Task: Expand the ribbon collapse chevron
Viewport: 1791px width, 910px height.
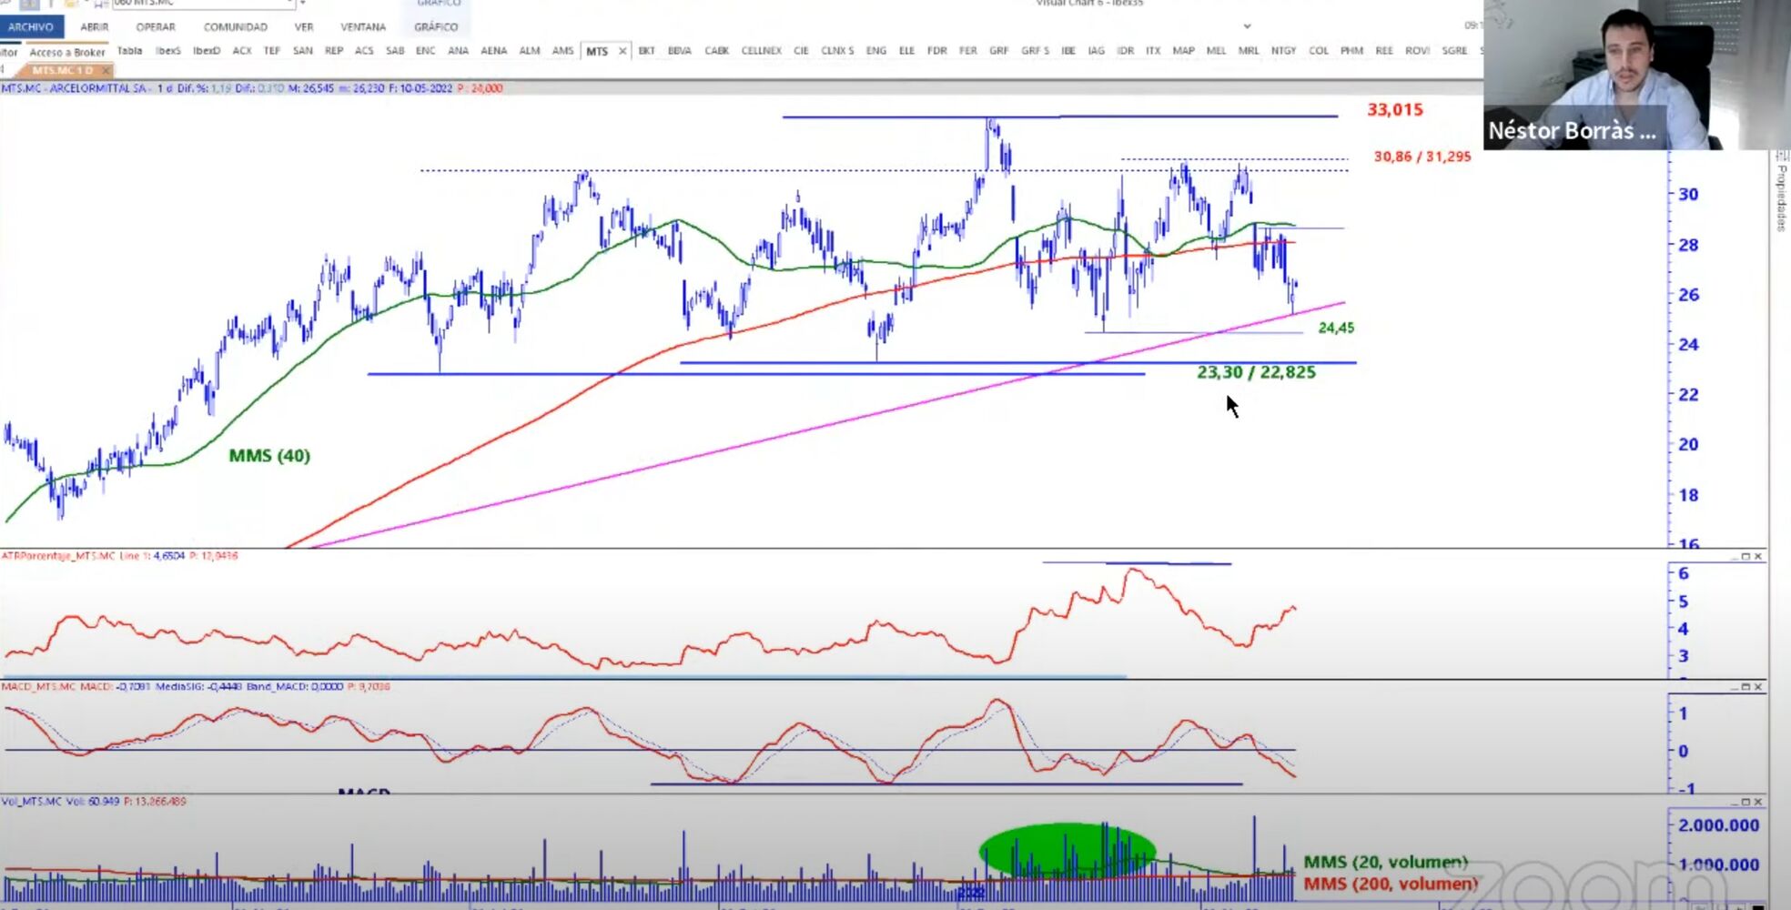Action: (x=1248, y=26)
